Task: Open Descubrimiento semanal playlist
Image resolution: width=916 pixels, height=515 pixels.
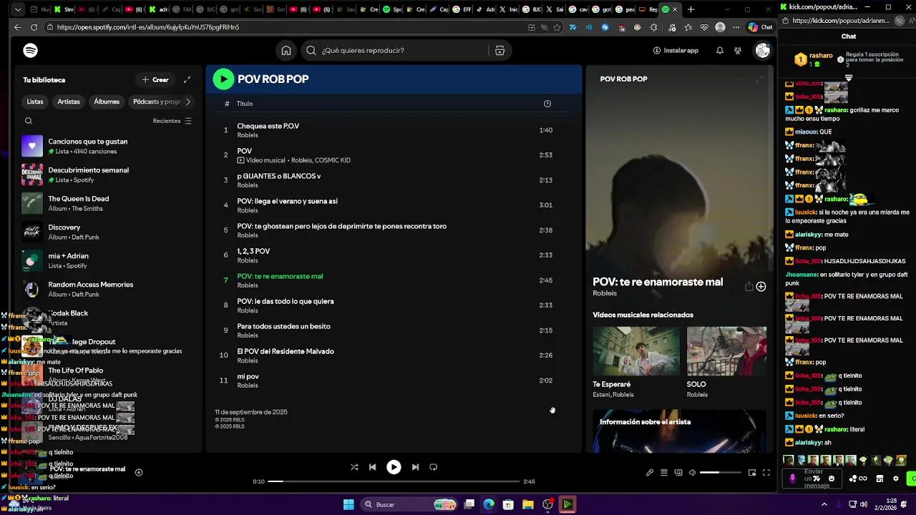Action: (107, 175)
